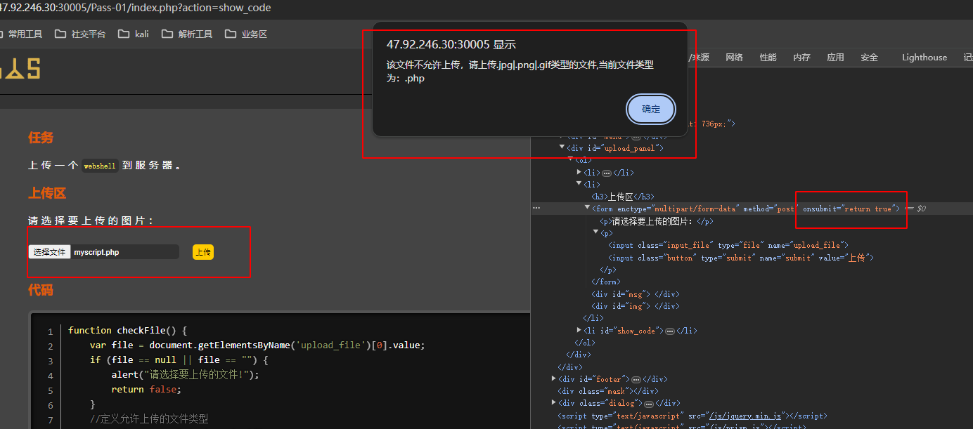The width and height of the screenshot is (973, 429).
Task: Collapse the upload_panel div node
Action: click(x=562, y=148)
